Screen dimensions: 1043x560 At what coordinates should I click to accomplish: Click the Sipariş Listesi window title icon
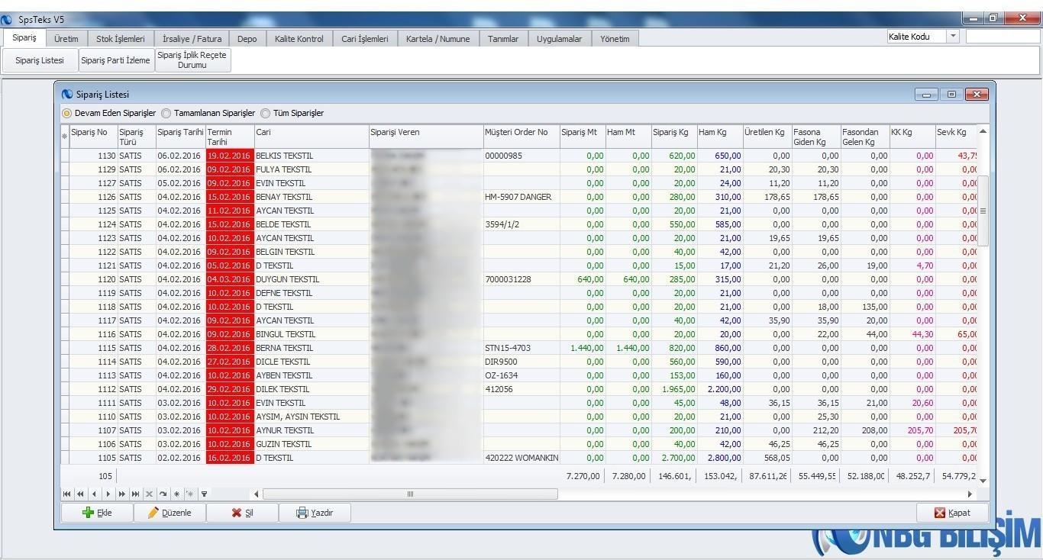[x=67, y=95]
